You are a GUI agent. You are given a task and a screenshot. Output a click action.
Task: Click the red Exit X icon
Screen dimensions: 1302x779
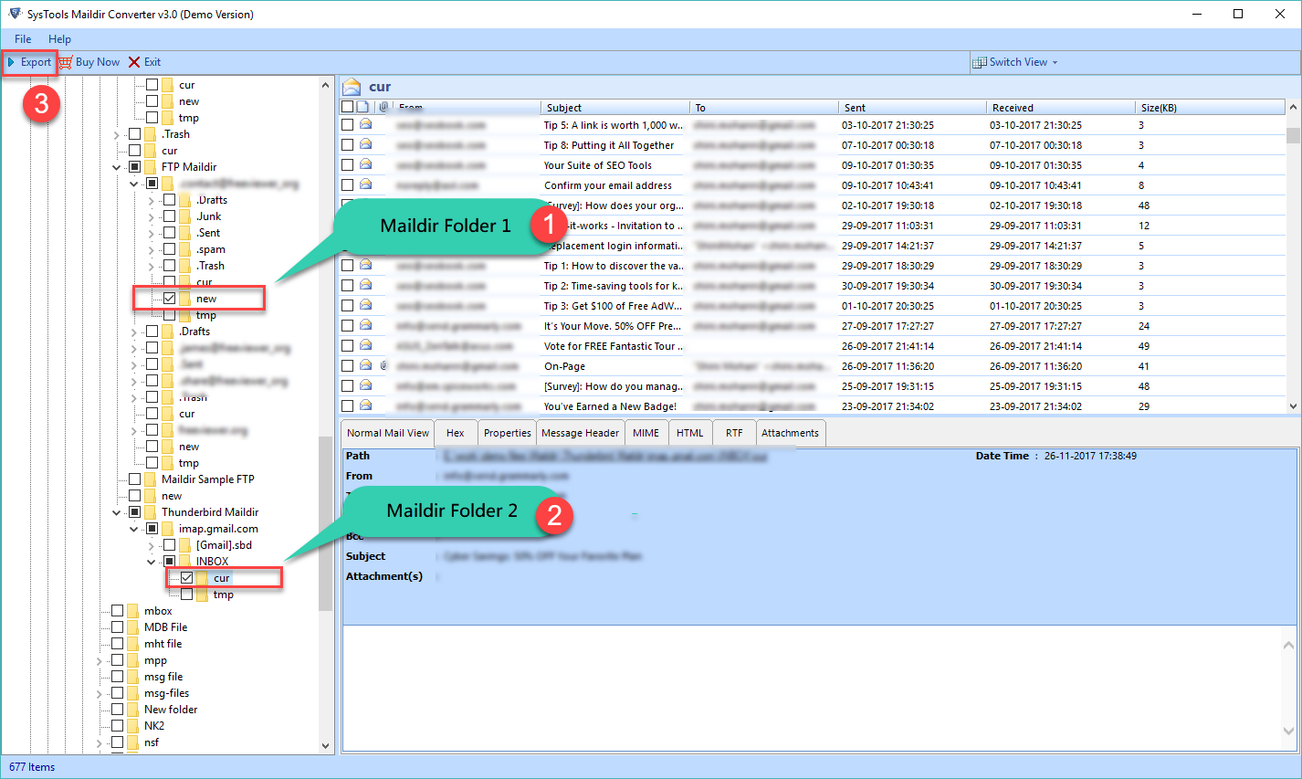134,62
